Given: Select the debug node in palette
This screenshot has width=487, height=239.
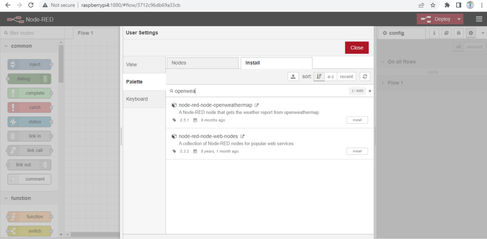Looking at the screenshot, I should pos(29,79).
